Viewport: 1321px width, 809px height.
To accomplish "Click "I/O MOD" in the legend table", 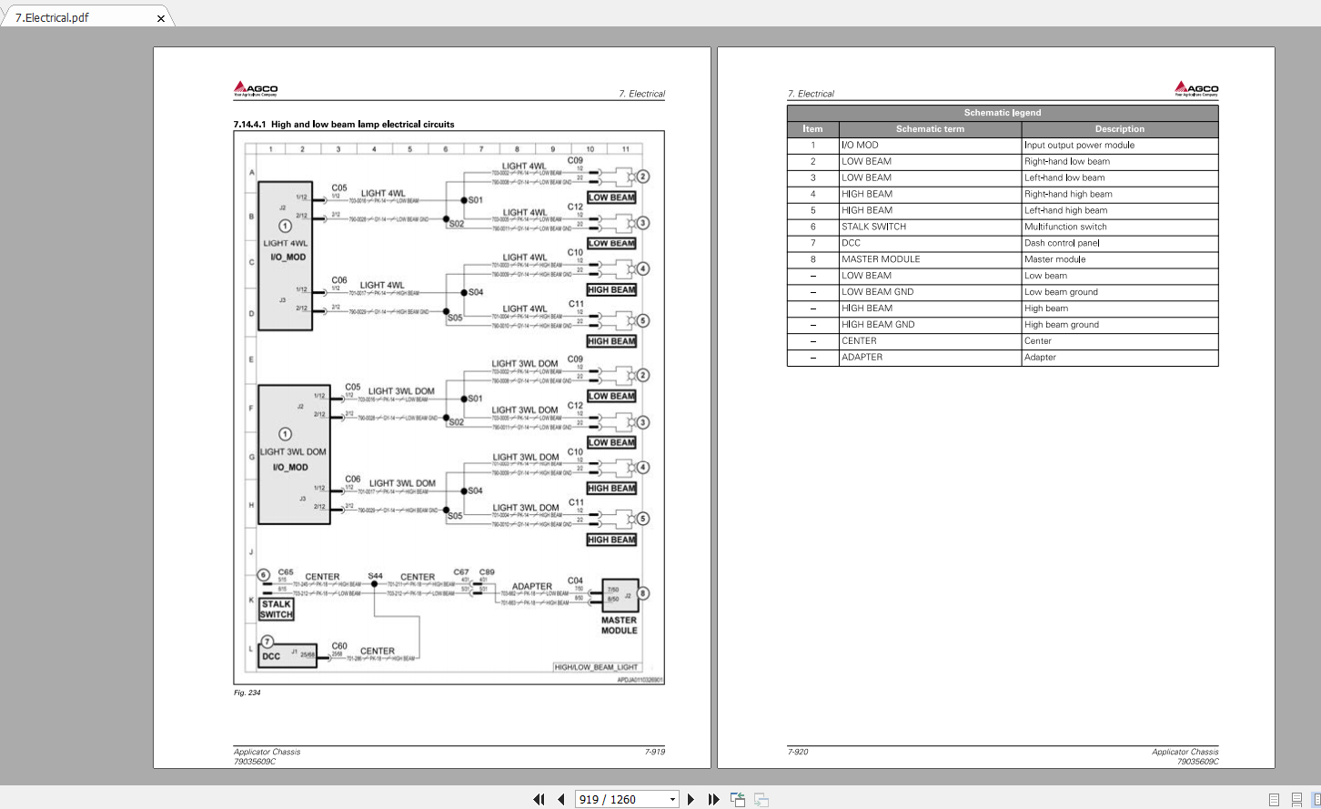I will 861,145.
